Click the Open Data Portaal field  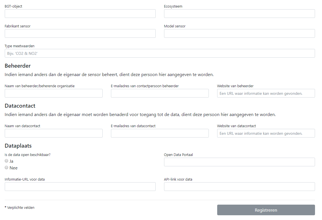click(239, 162)
